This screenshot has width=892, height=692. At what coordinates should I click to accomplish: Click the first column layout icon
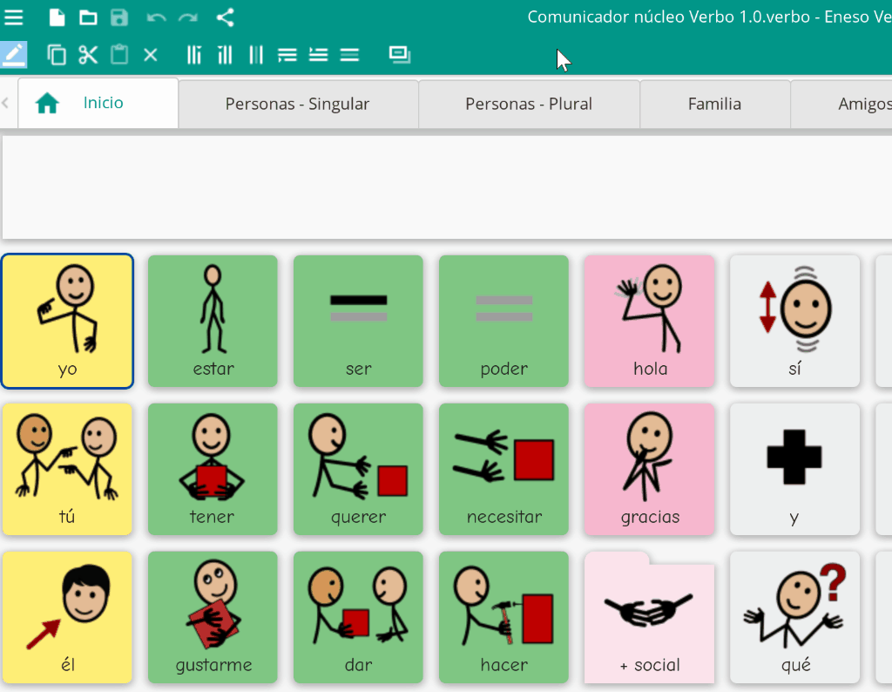coord(194,55)
